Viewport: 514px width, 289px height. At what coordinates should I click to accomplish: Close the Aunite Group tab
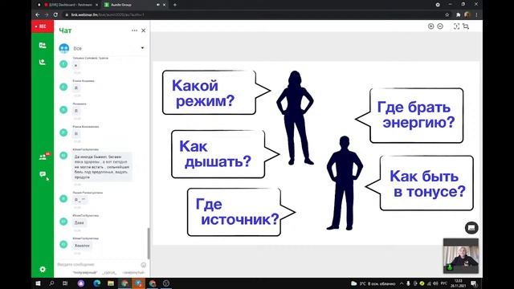164,5
